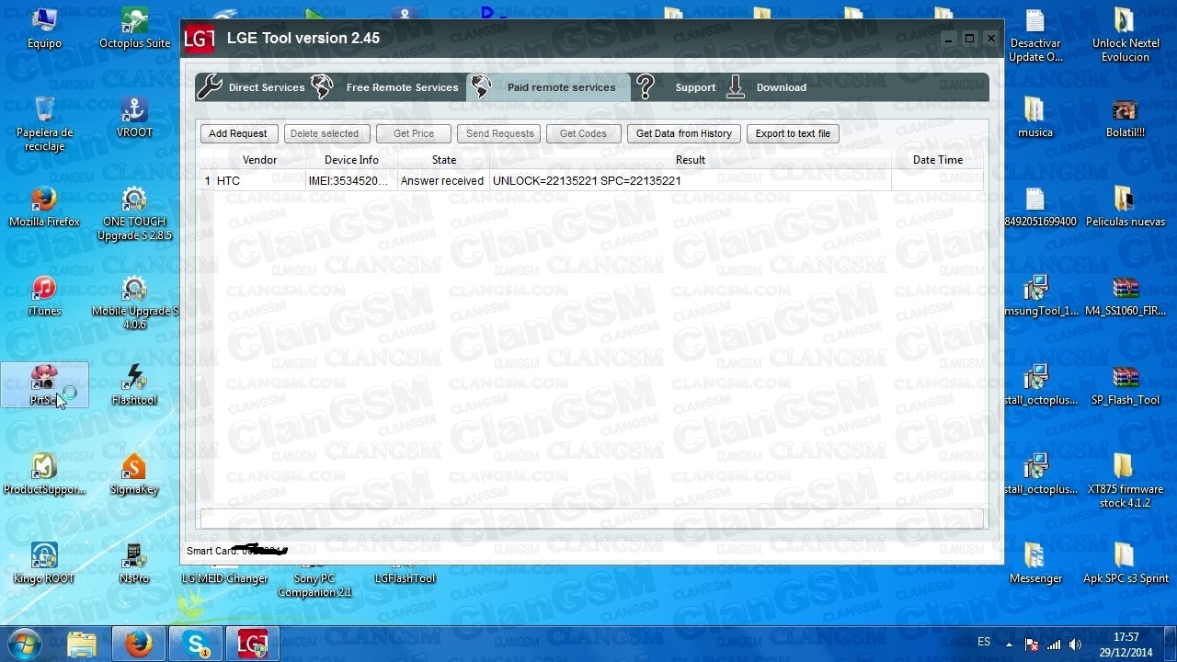Go to the Download tab
This screenshot has height=662, width=1177.
pos(767,87)
